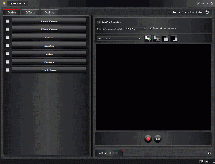Open the preview resolution dropdown
The height and width of the screenshot is (164, 215).
[x=136, y=29]
